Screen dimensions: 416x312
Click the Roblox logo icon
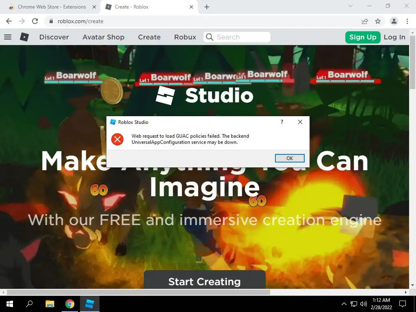coord(24,37)
